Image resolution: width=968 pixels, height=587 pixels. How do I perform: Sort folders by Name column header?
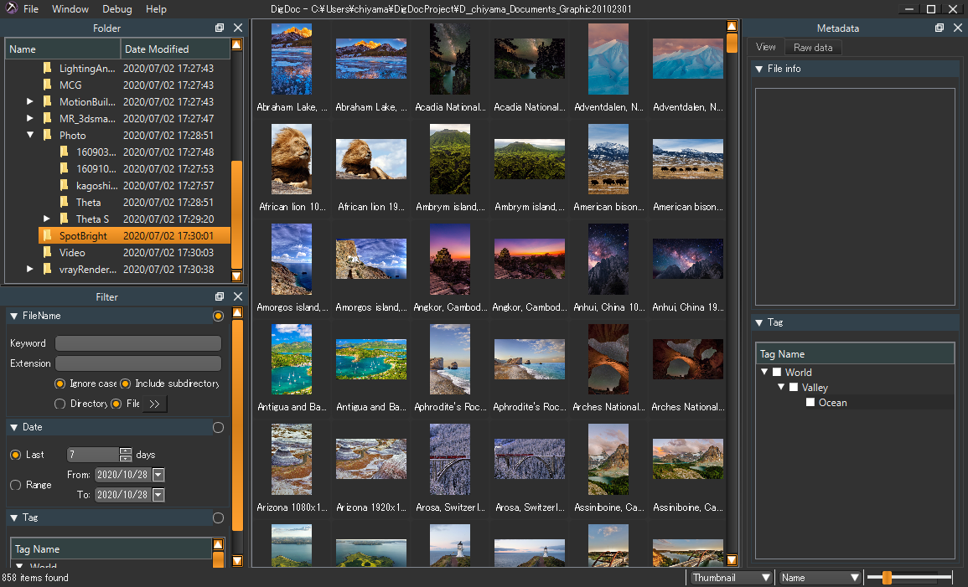pos(63,49)
